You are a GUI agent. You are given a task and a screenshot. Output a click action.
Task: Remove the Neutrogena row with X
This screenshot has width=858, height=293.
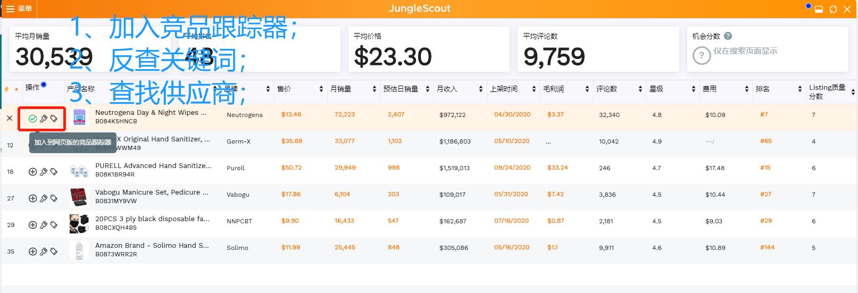[x=10, y=118]
